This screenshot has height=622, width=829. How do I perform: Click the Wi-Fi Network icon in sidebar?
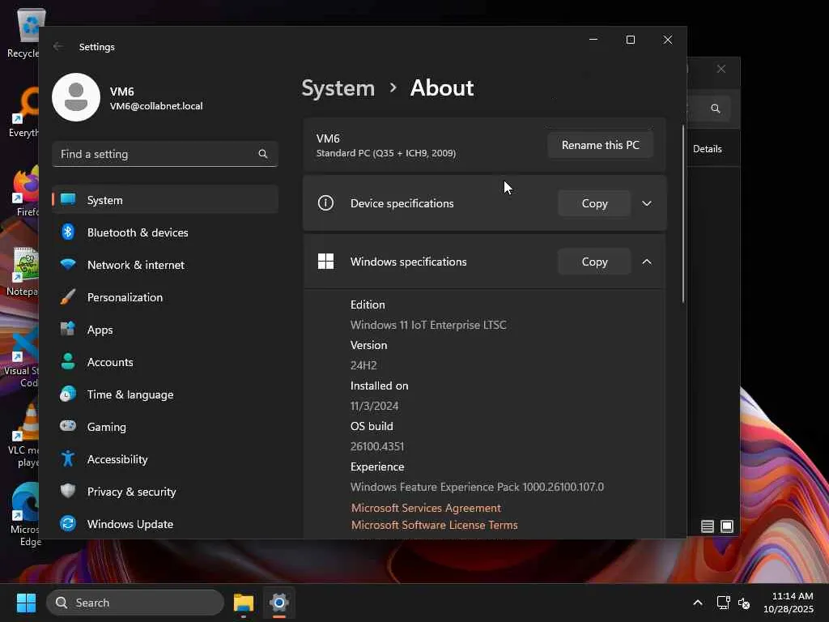pyautogui.click(x=68, y=264)
